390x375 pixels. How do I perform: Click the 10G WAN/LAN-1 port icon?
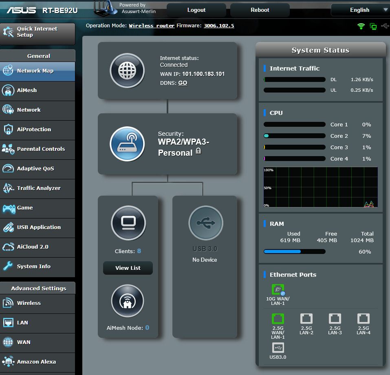tap(278, 289)
